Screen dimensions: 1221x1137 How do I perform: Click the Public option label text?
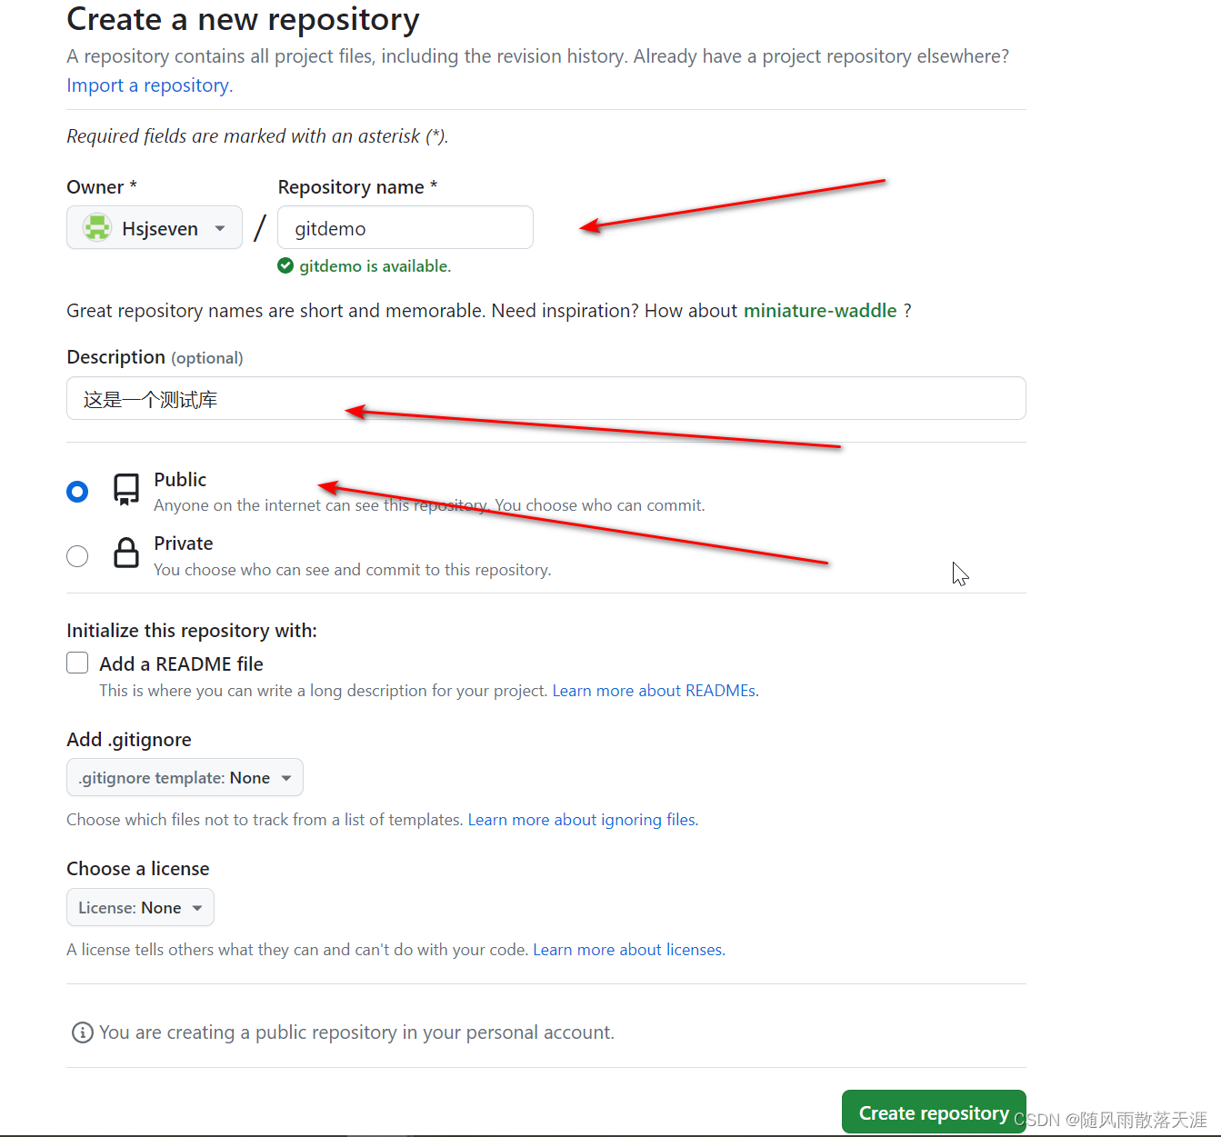(x=180, y=480)
